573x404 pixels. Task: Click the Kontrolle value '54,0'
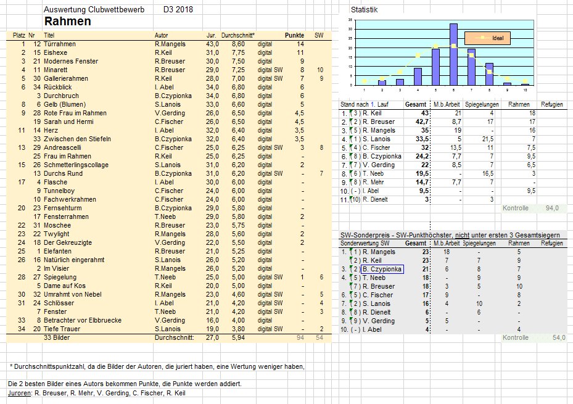[x=559, y=338]
